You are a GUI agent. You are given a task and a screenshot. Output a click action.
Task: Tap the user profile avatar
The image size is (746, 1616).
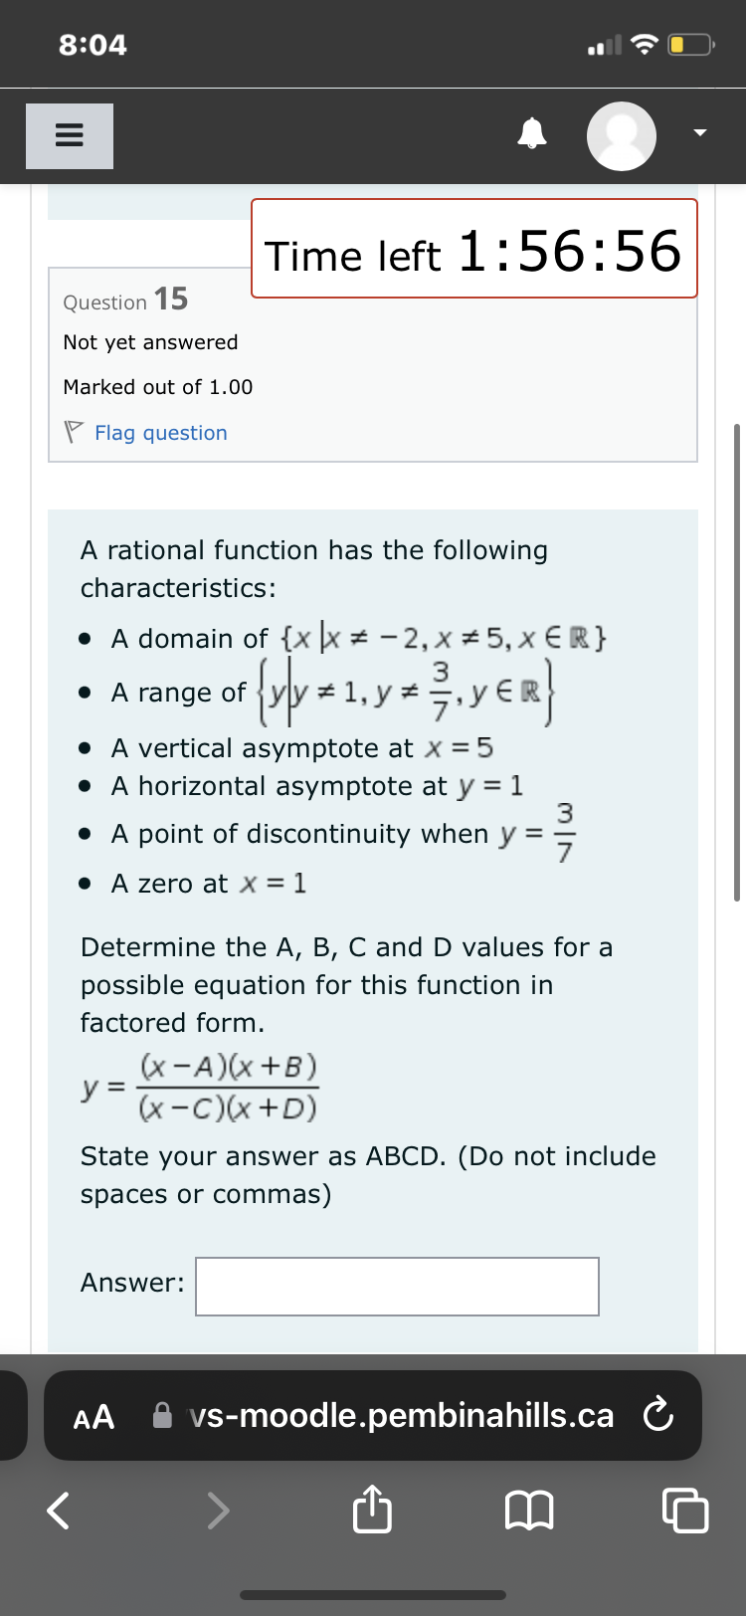click(x=621, y=135)
